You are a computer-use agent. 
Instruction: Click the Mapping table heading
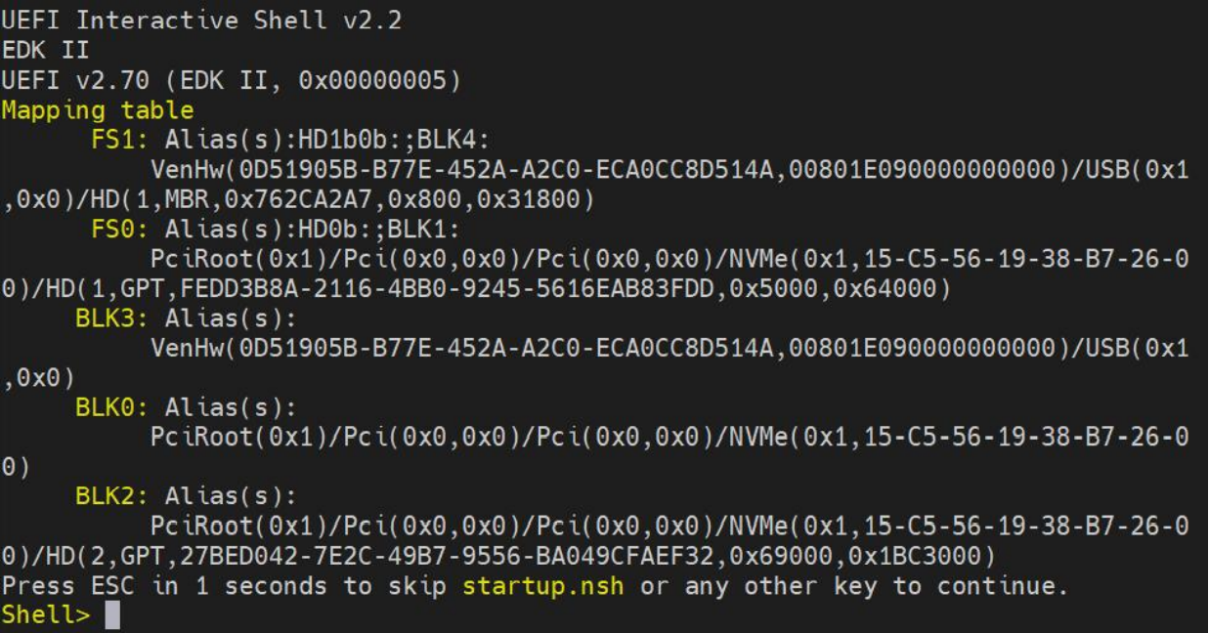(98, 109)
